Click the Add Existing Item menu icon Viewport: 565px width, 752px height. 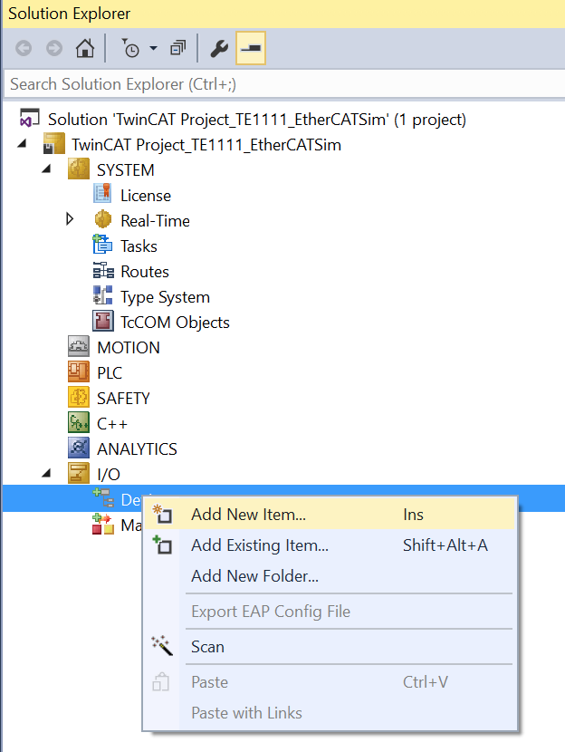pos(162,545)
